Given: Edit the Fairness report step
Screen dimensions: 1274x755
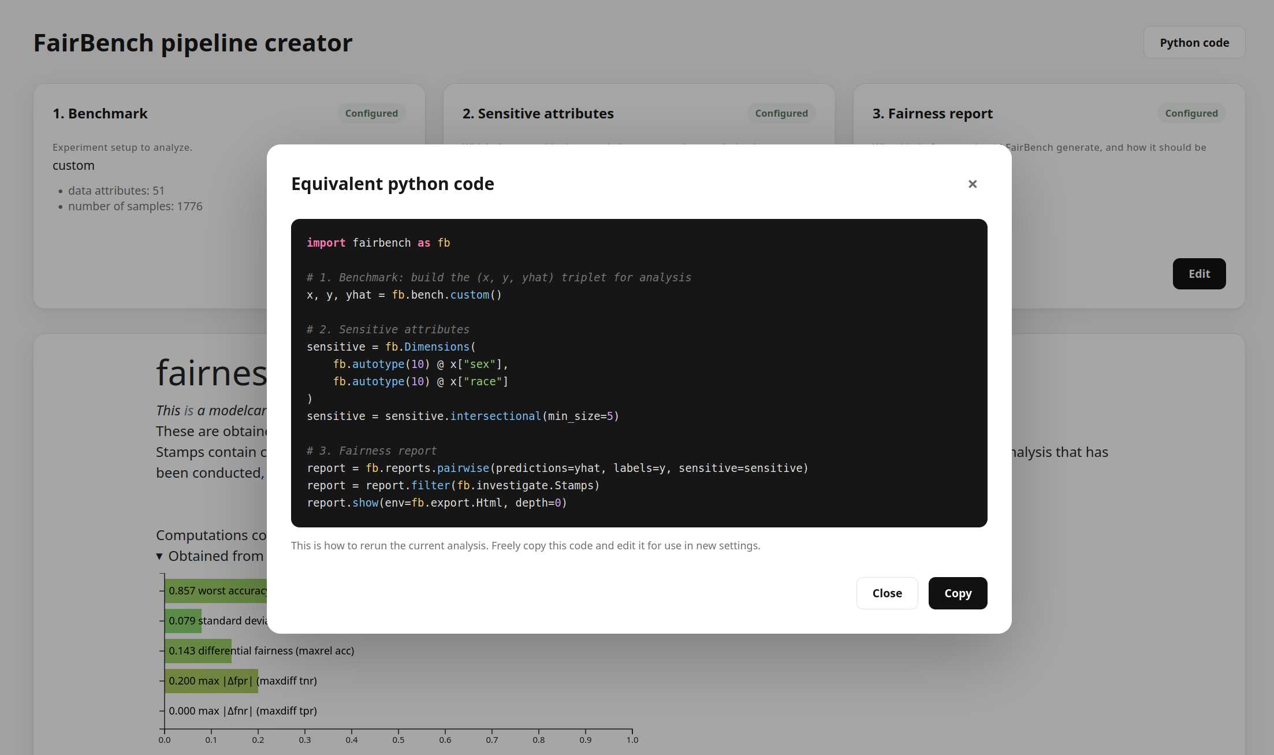Looking at the screenshot, I should 1199,273.
